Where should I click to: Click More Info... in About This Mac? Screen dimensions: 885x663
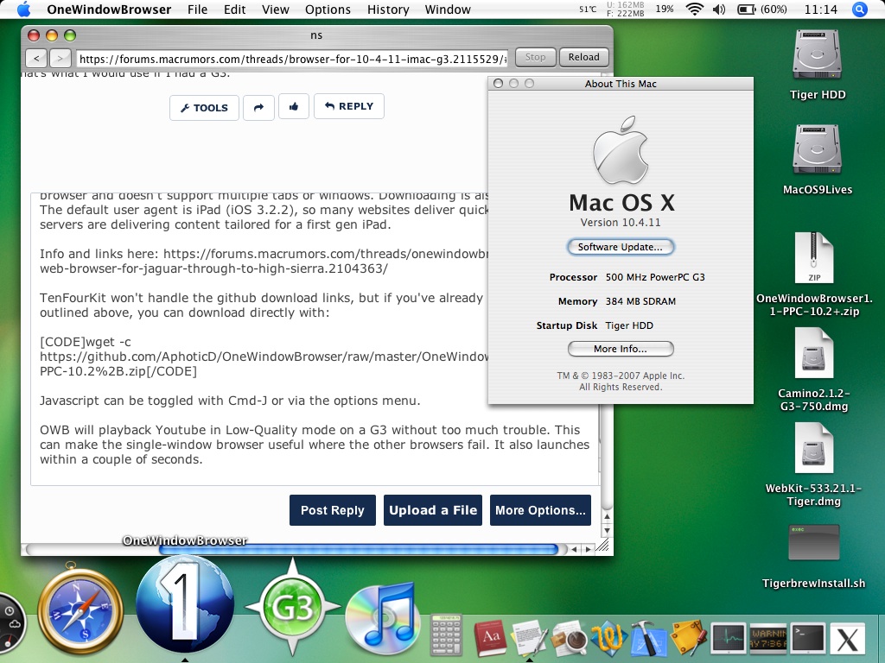(621, 349)
